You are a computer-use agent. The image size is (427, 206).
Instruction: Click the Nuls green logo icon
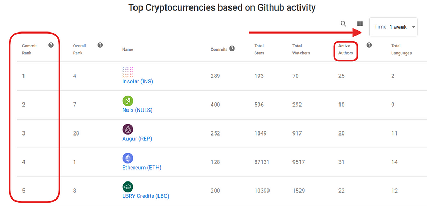128,101
